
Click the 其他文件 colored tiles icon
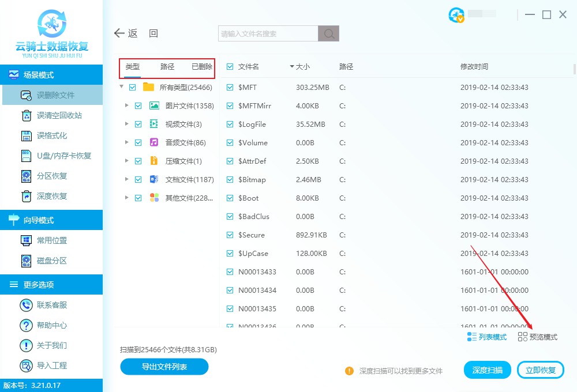154,198
